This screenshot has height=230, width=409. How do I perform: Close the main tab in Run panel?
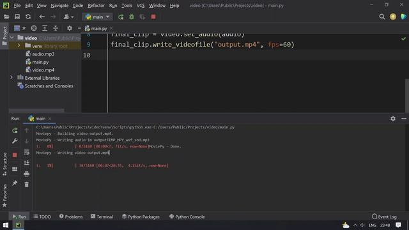click(x=50, y=119)
